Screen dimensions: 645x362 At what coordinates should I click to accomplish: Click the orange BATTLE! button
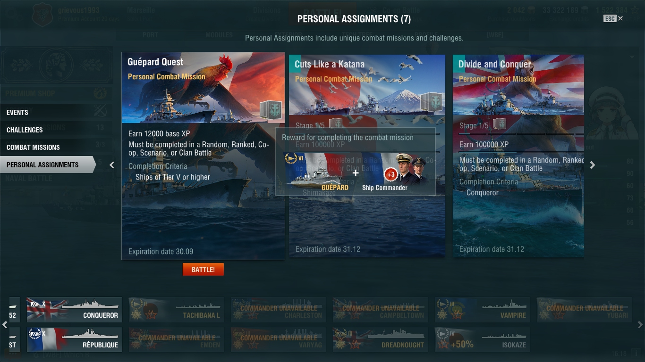point(203,270)
